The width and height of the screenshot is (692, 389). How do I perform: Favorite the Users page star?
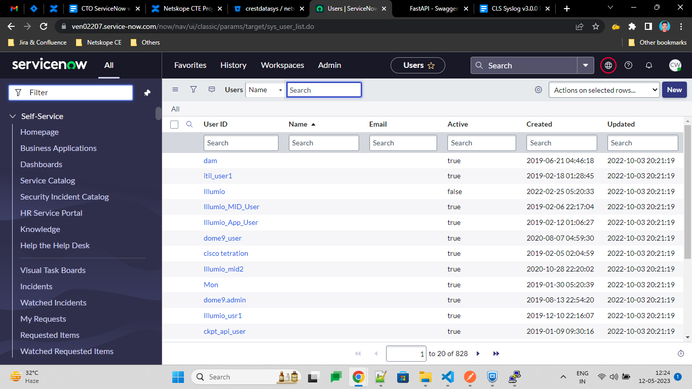431,65
